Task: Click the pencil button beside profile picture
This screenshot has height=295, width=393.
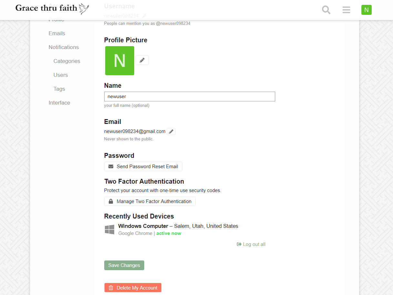Action: (x=142, y=60)
